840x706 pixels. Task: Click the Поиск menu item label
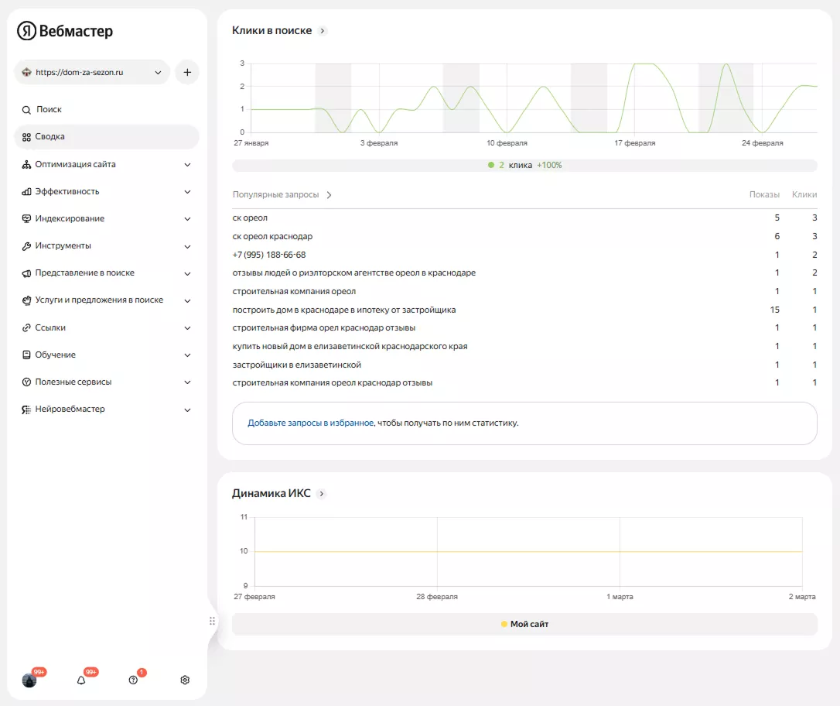(49, 109)
